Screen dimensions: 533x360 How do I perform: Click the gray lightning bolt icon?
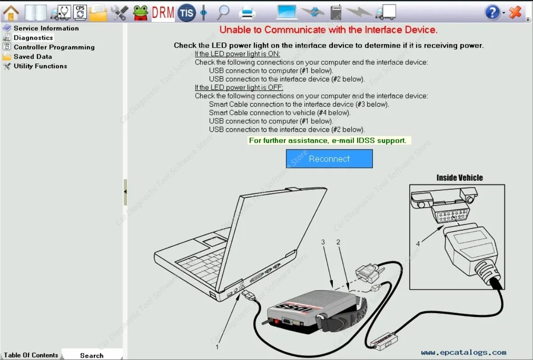pos(358,13)
